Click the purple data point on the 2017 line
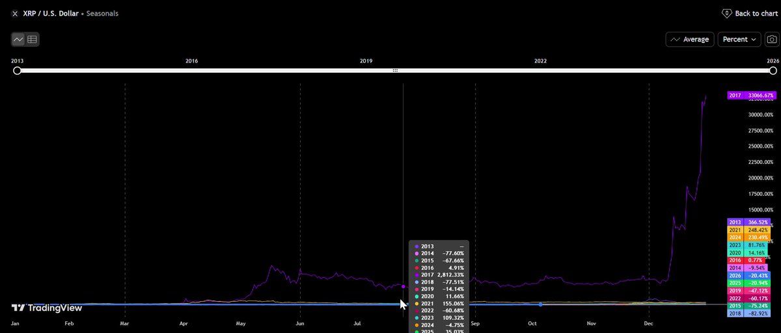The width and height of the screenshot is (781, 333). [403, 286]
